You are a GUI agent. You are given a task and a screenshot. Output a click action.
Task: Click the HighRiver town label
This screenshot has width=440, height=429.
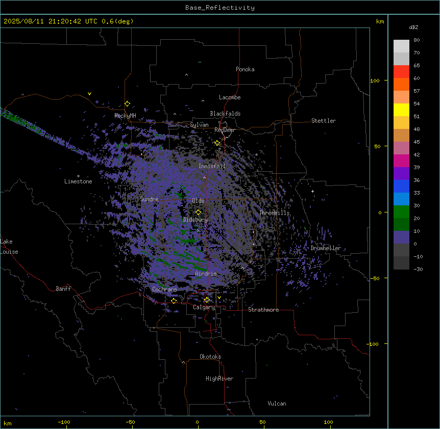click(219, 379)
